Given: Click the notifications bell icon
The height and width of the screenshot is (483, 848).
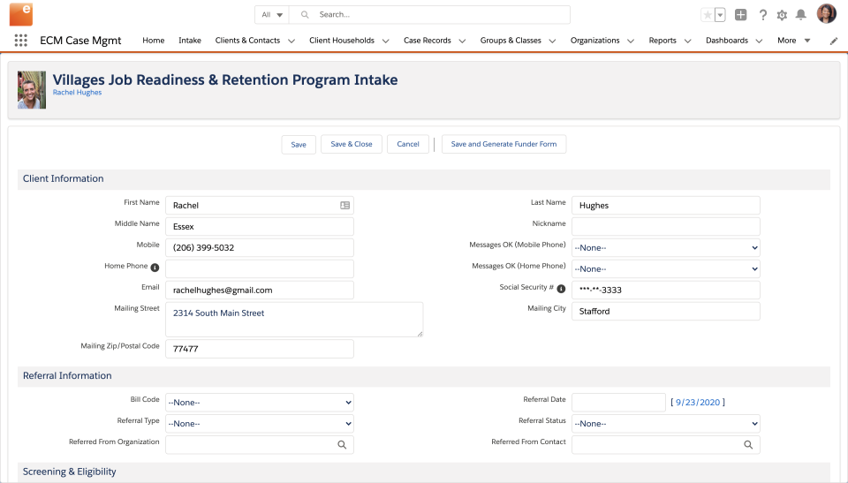Looking at the screenshot, I should [x=800, y=15].
